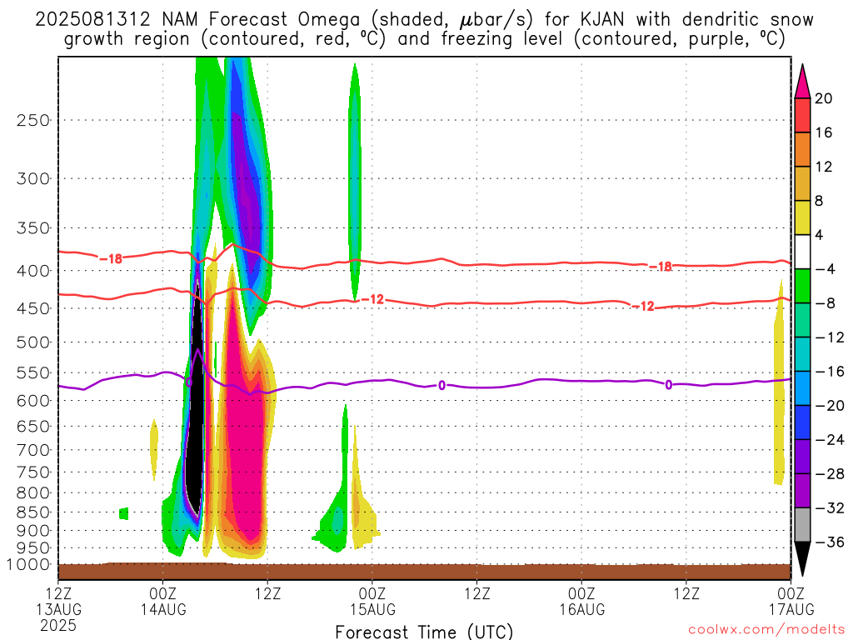Click the '12Z 13AUG 2025' axis label
Viewport: 853px width, 640px height.
(59, 609)
